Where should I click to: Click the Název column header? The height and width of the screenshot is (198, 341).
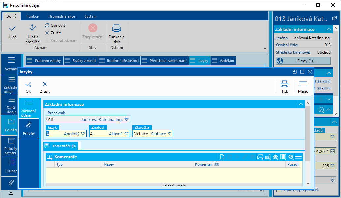[x=147, y=164]
